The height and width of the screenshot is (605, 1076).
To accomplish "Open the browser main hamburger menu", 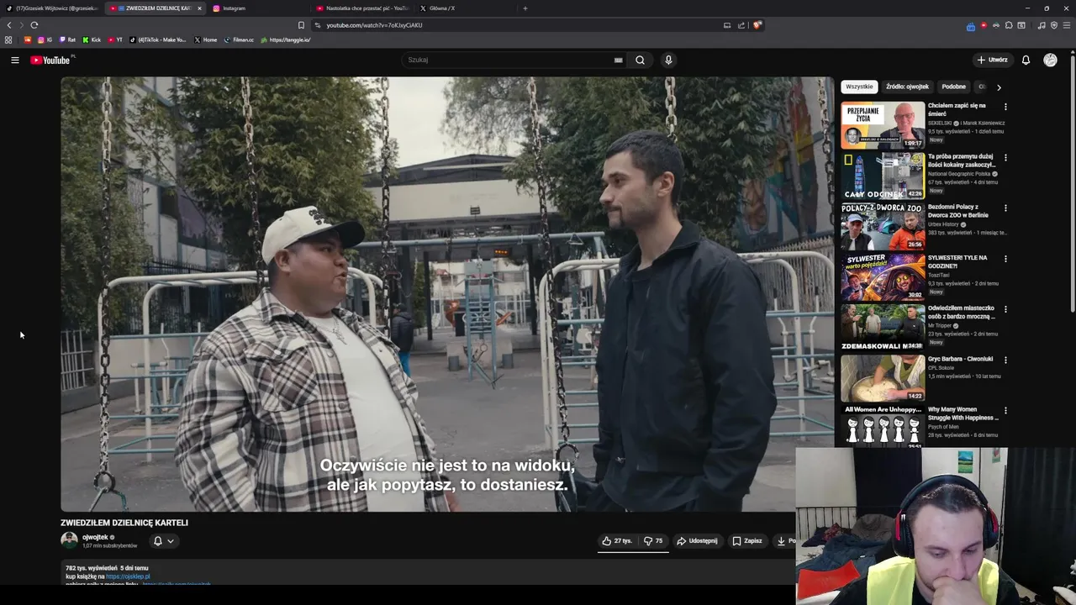I will (x=1067, y=25).
